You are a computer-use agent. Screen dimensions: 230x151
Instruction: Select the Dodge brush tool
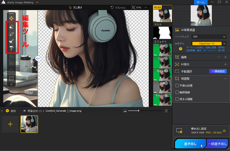[x=12, y=41]
